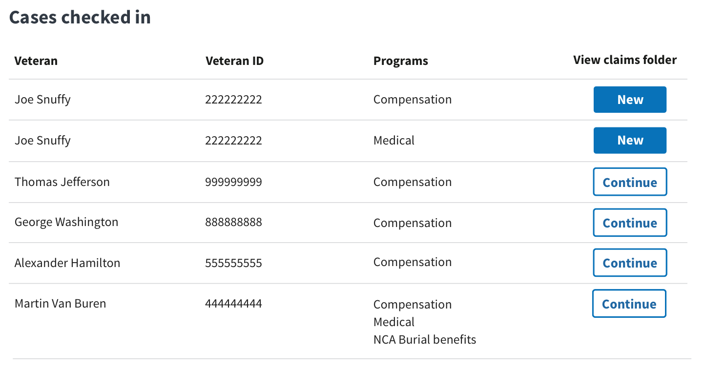Select Thomas Jefferson's name in the table
The width and height of the screenshot is (705, 372).
tap(62, 182)
